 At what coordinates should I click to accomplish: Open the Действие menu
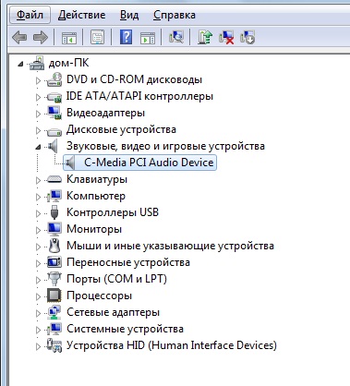[82, 15]
